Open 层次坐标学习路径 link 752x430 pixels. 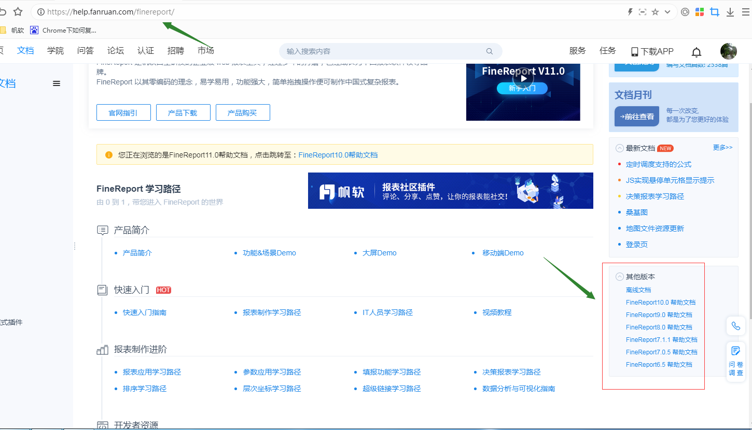point(272,389)
